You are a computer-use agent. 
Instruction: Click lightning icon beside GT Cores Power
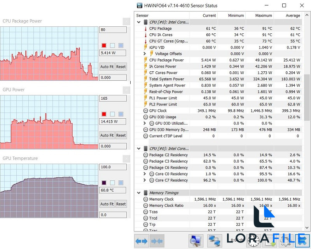click(145, 73)
